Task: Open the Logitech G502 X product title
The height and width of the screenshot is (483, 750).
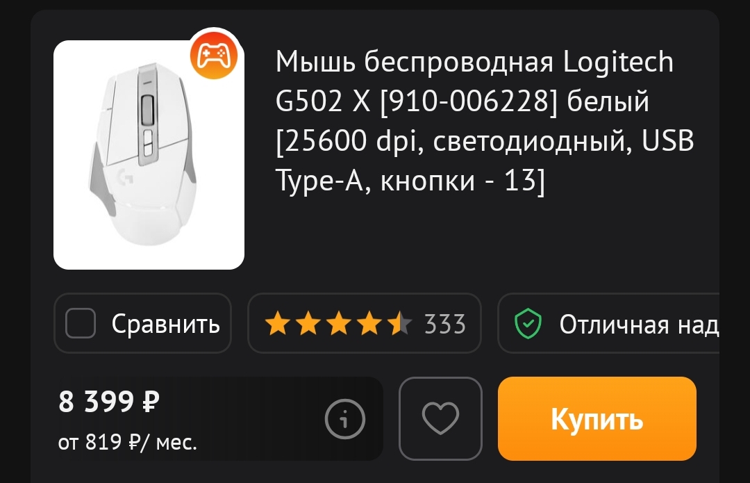Action: (x=485, y=121)
